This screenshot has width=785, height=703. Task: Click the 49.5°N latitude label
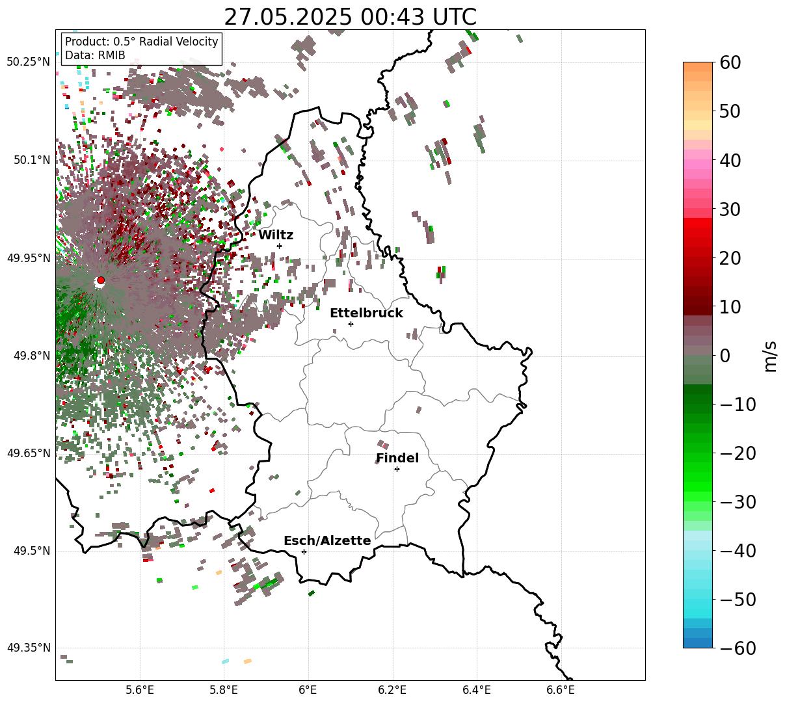pos(31,551)
